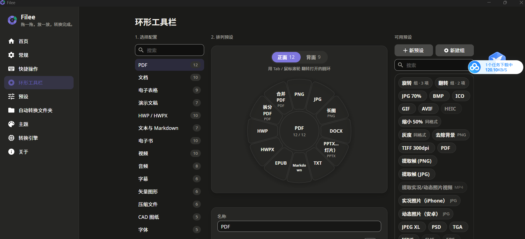Choose the CAD 图纸 category row

click(x=169, y=217)
